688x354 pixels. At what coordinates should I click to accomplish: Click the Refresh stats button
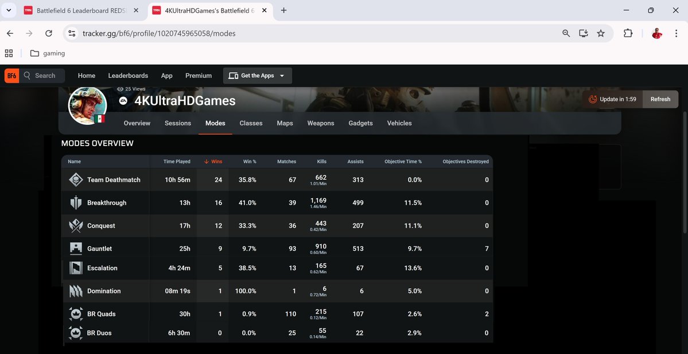[x=660, y=99]
